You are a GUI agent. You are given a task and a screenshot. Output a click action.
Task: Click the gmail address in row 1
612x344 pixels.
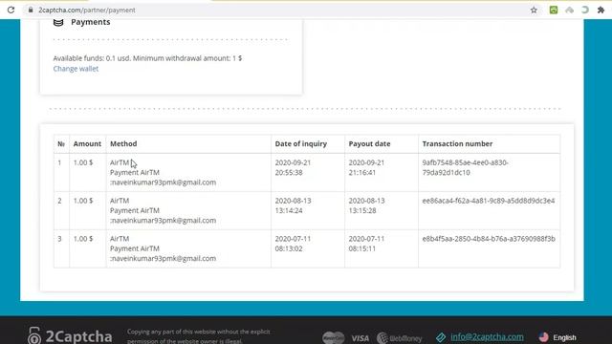tap(164, 183)
